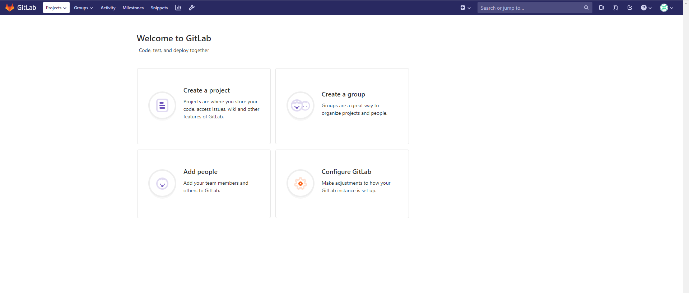This screenshot has height=293, width=689.
Task: Open merge requests icon in navbar
Action: [615, 8]
